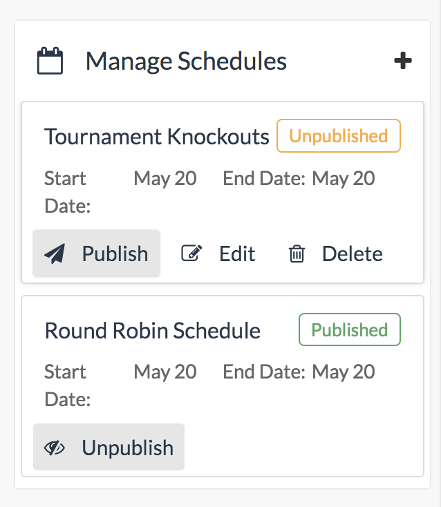Click the paper plane Publish icon
Image resolution: width=441 pixels, height=507 pixels.
55,254
